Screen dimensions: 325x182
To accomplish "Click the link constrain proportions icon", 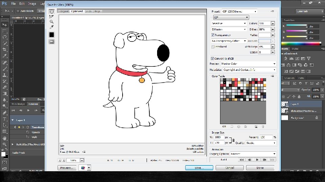I will (233, 140).
